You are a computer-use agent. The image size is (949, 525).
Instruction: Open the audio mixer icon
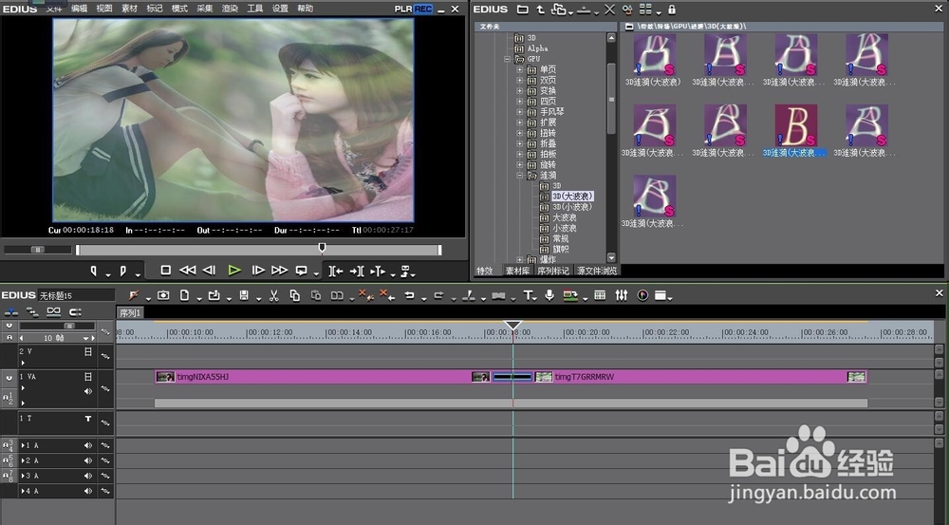(622, 295)
